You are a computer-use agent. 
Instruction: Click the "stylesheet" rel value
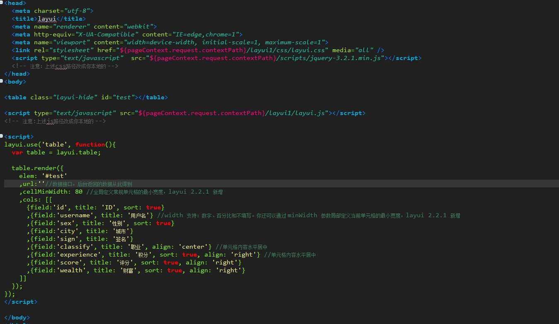point(71,50)
